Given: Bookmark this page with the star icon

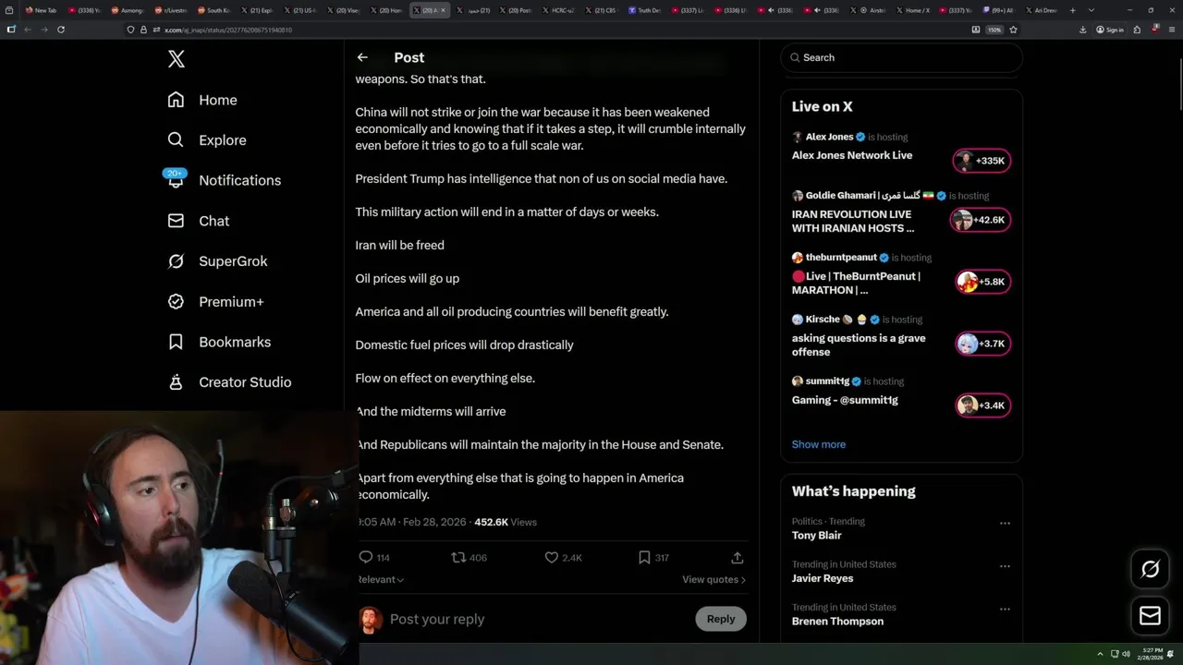Looking at the screenshot, I should (1013, 30).
